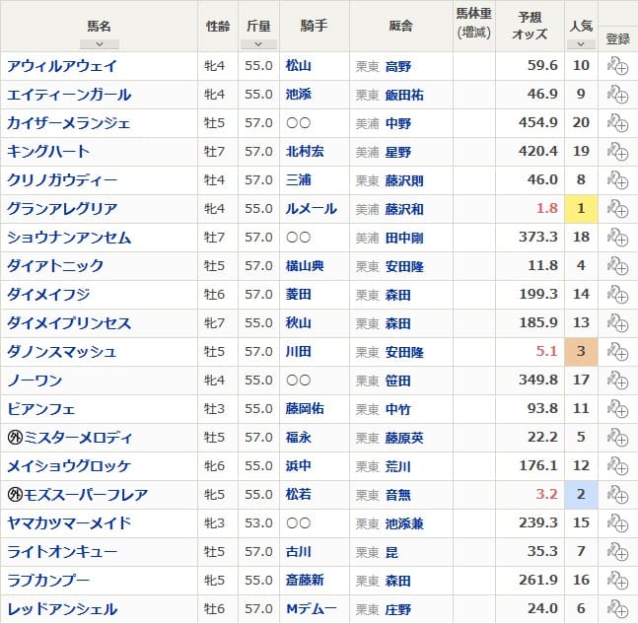Click odds value 3.2

coord(546,495)
